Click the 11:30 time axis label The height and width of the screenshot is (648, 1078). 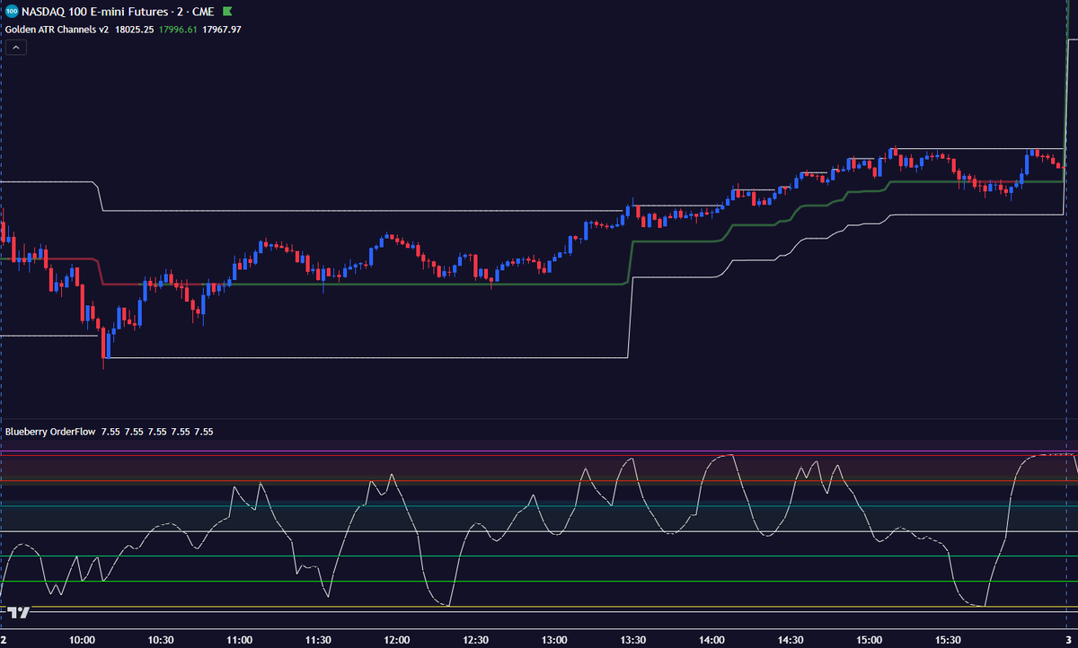[318, 640]
